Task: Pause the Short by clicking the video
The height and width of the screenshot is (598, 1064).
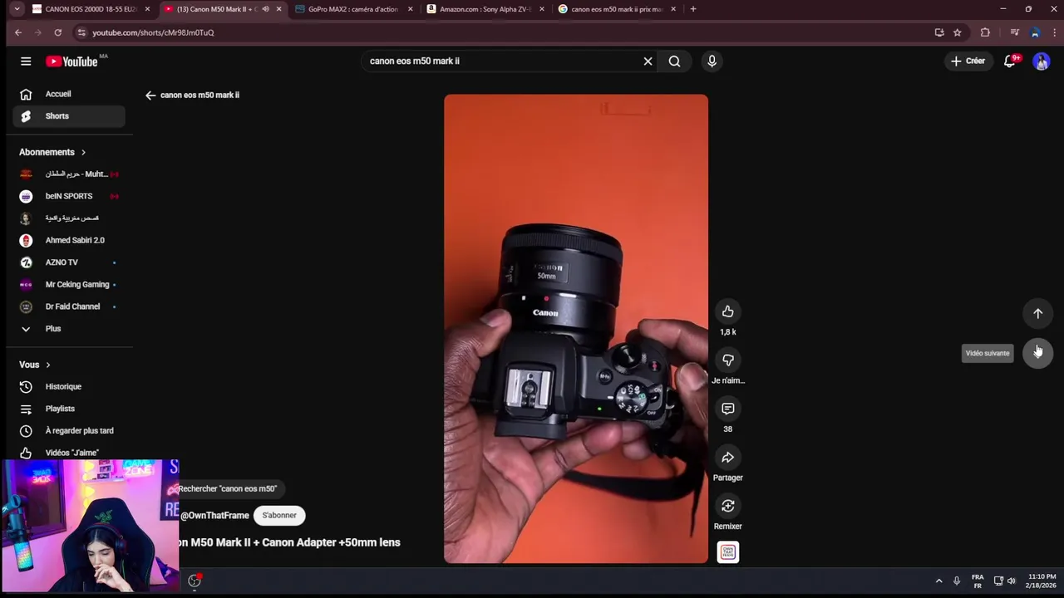Action: tap(576, 329)
